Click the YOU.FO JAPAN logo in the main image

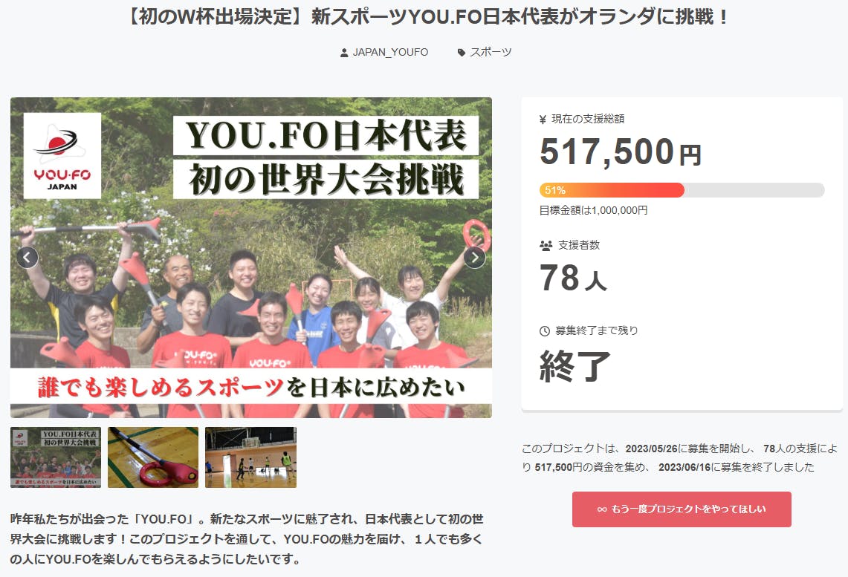tap(62, 156)
